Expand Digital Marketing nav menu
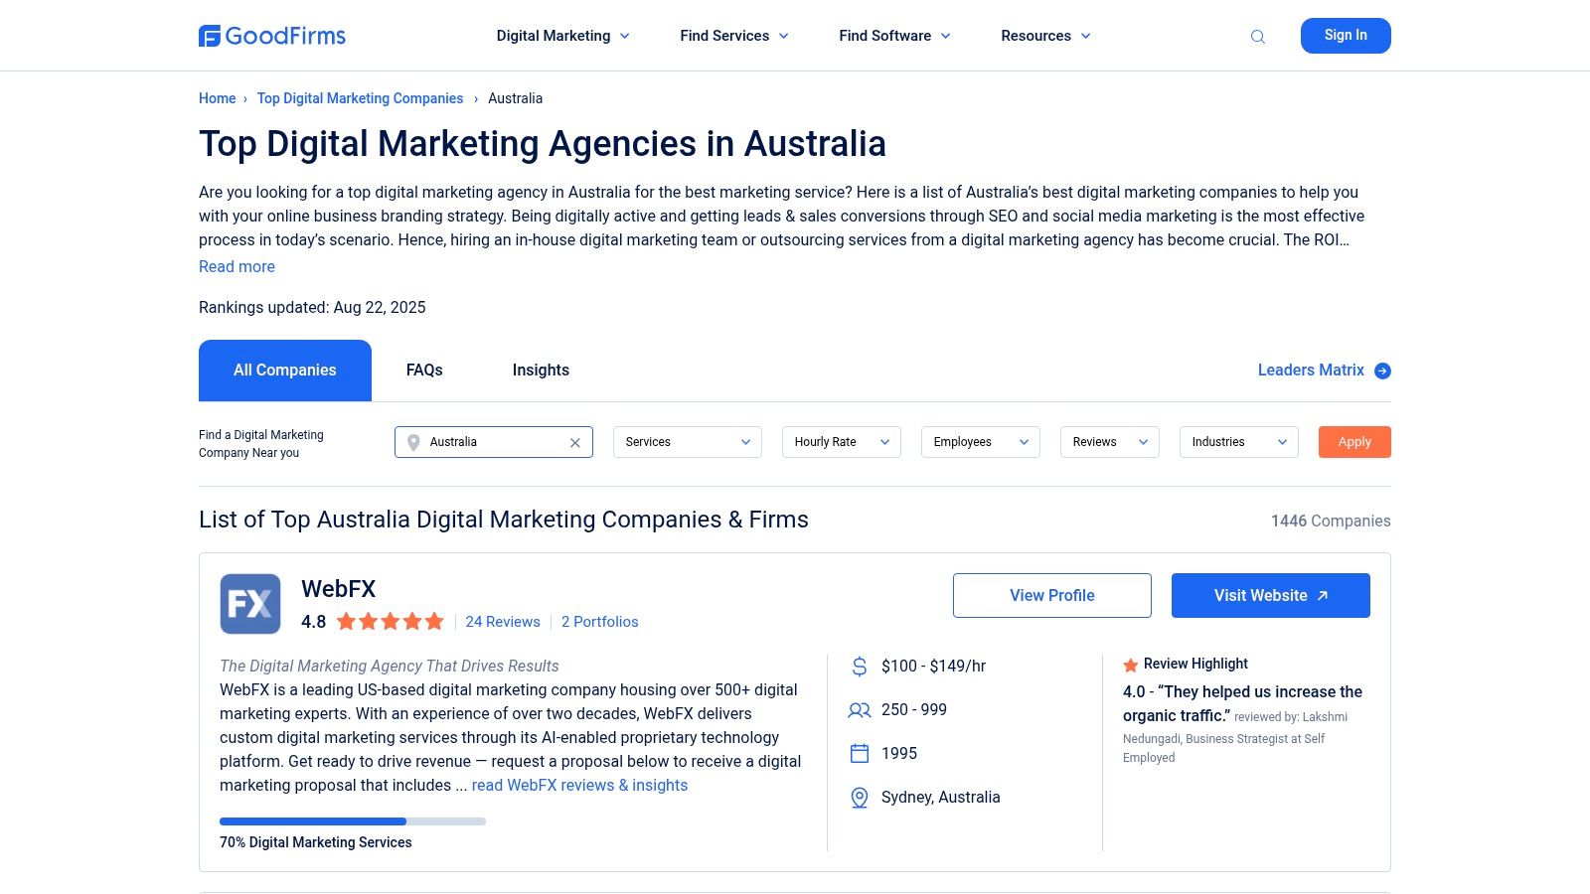The height and width of the screenshot is (894, 1590). point(563,36)
